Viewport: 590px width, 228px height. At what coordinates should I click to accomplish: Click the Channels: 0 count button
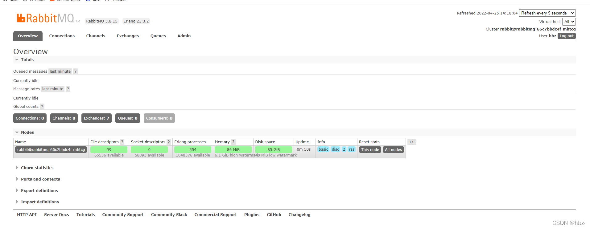[x=64, y=118]
